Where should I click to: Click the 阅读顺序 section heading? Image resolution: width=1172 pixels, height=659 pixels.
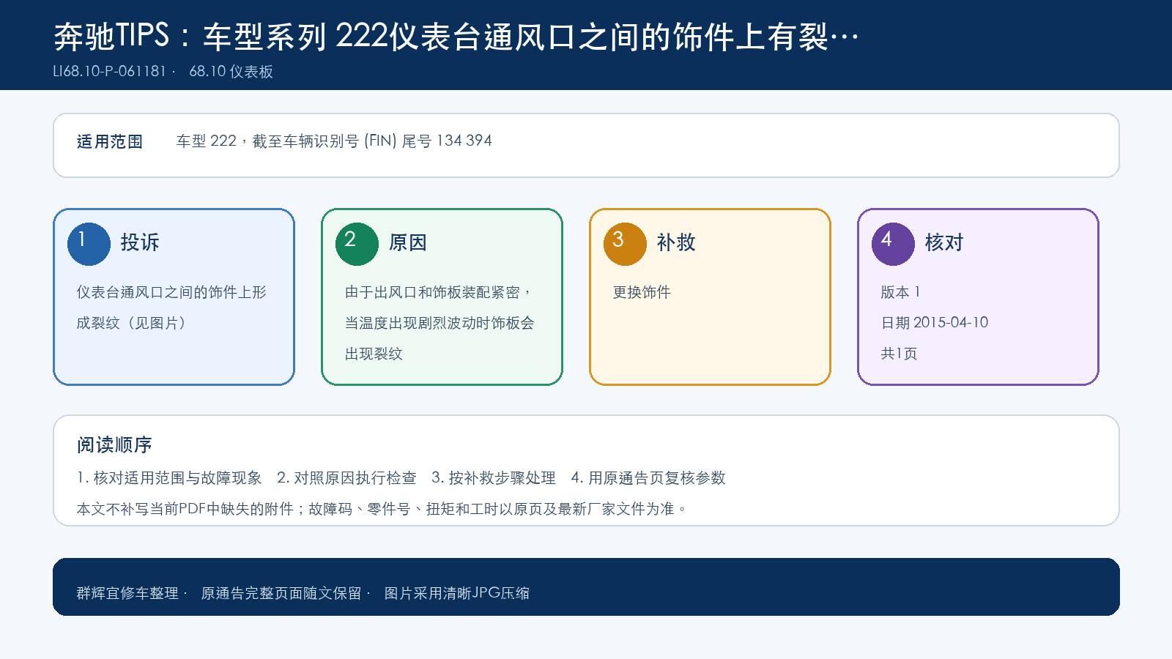(114, 445)
